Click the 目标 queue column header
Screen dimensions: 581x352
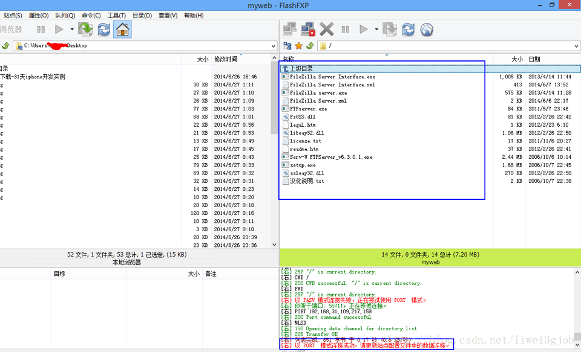point(88,274)
